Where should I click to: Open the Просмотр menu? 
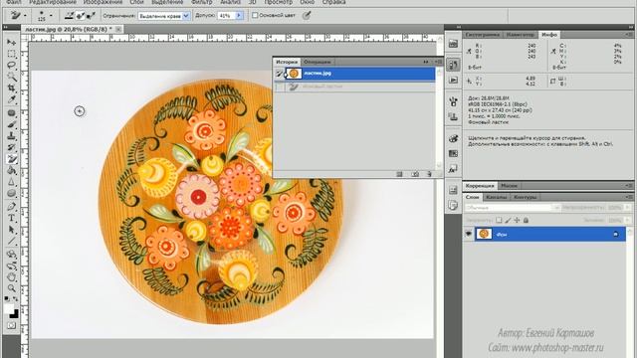279,2
